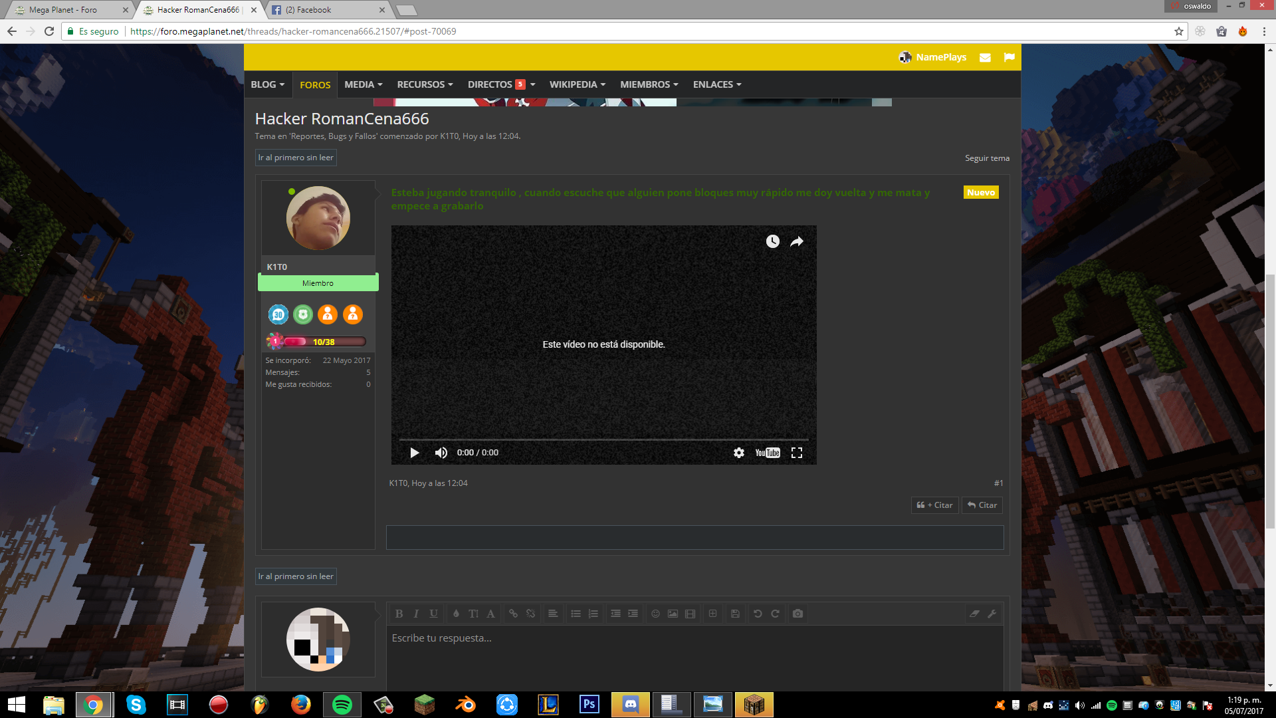This screenshot has width=1276, height=718.
Task: Switch editor mode with wrench icon
Action: 992,614
